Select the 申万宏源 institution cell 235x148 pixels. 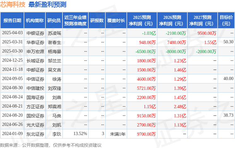(x=35, y=51)
